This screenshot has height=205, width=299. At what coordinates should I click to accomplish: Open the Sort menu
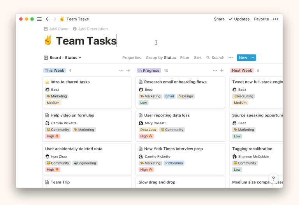(x=198, y=58)
